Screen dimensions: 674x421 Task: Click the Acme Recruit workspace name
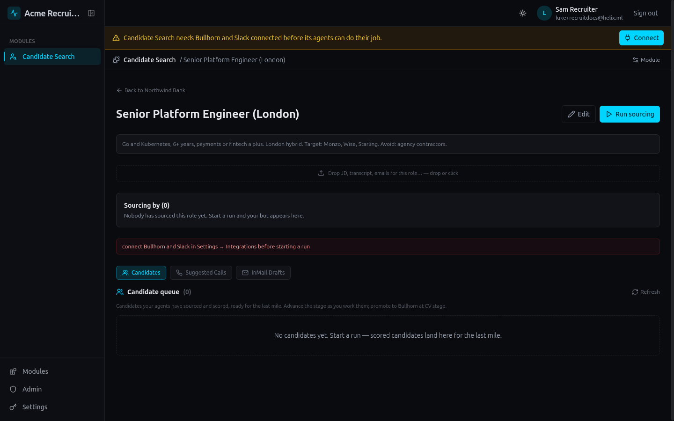pyautogui.click(x=52, y=13)
